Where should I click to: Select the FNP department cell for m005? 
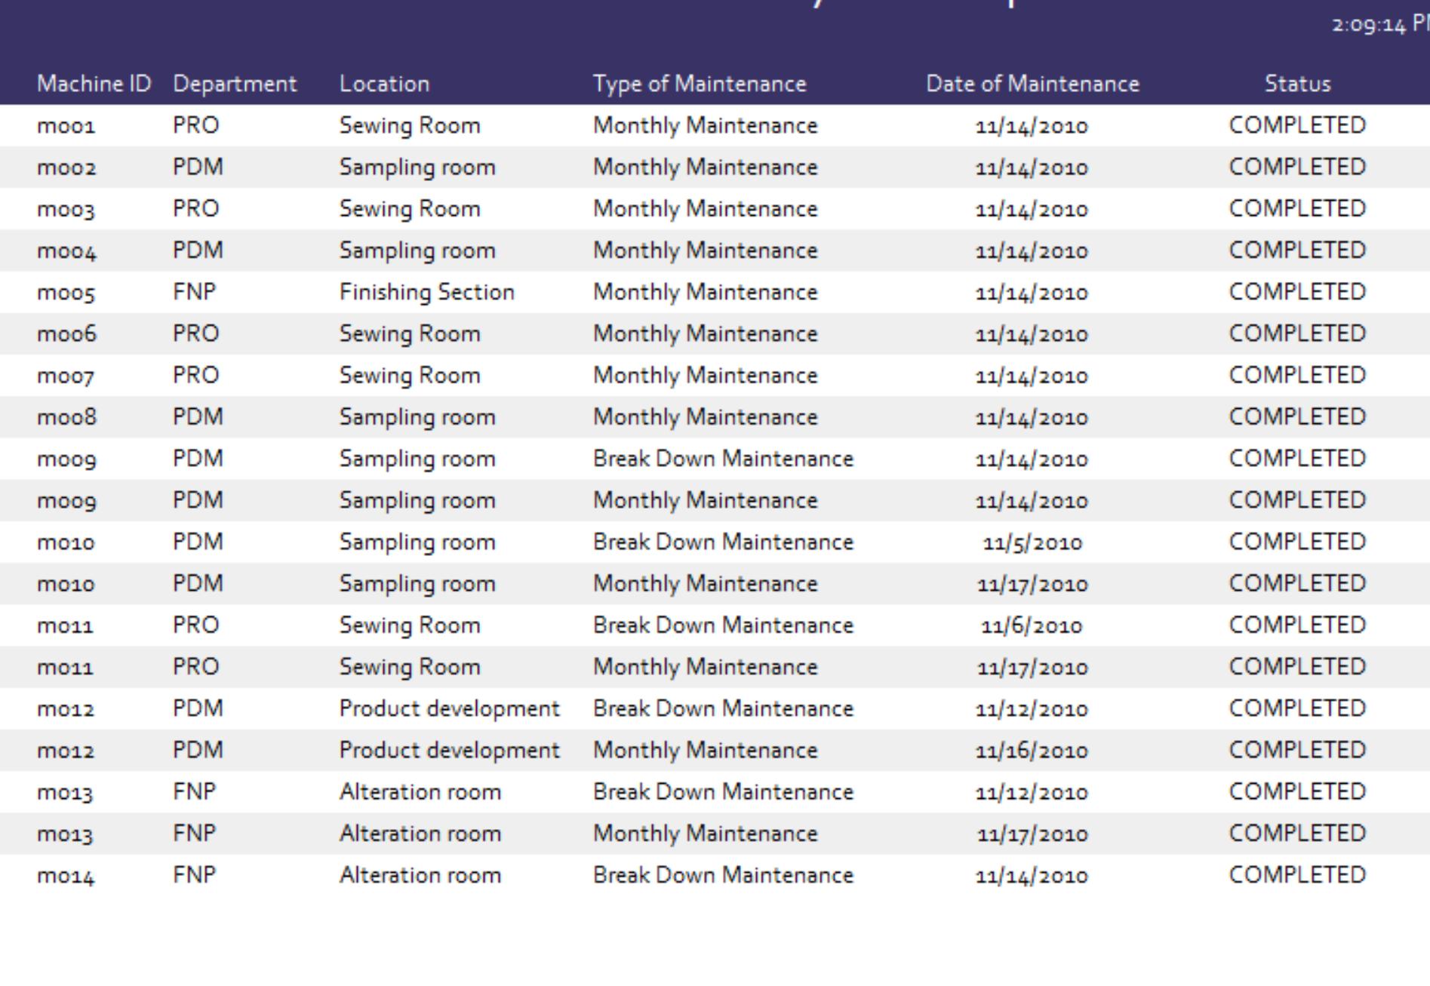[x=194, y=293]
